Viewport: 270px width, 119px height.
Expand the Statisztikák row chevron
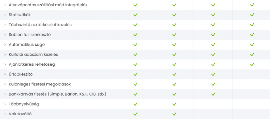pyautogui.click(x=5, y=15)
